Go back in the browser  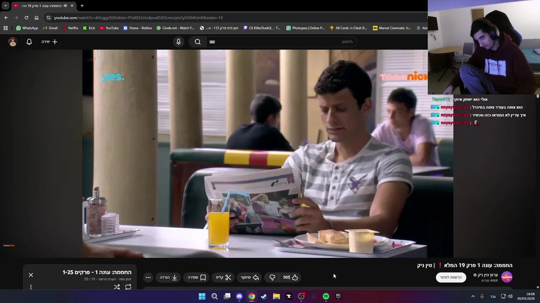6,18
